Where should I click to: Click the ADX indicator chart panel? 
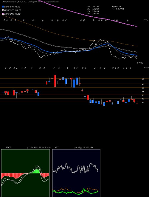[x=76, y=173]
